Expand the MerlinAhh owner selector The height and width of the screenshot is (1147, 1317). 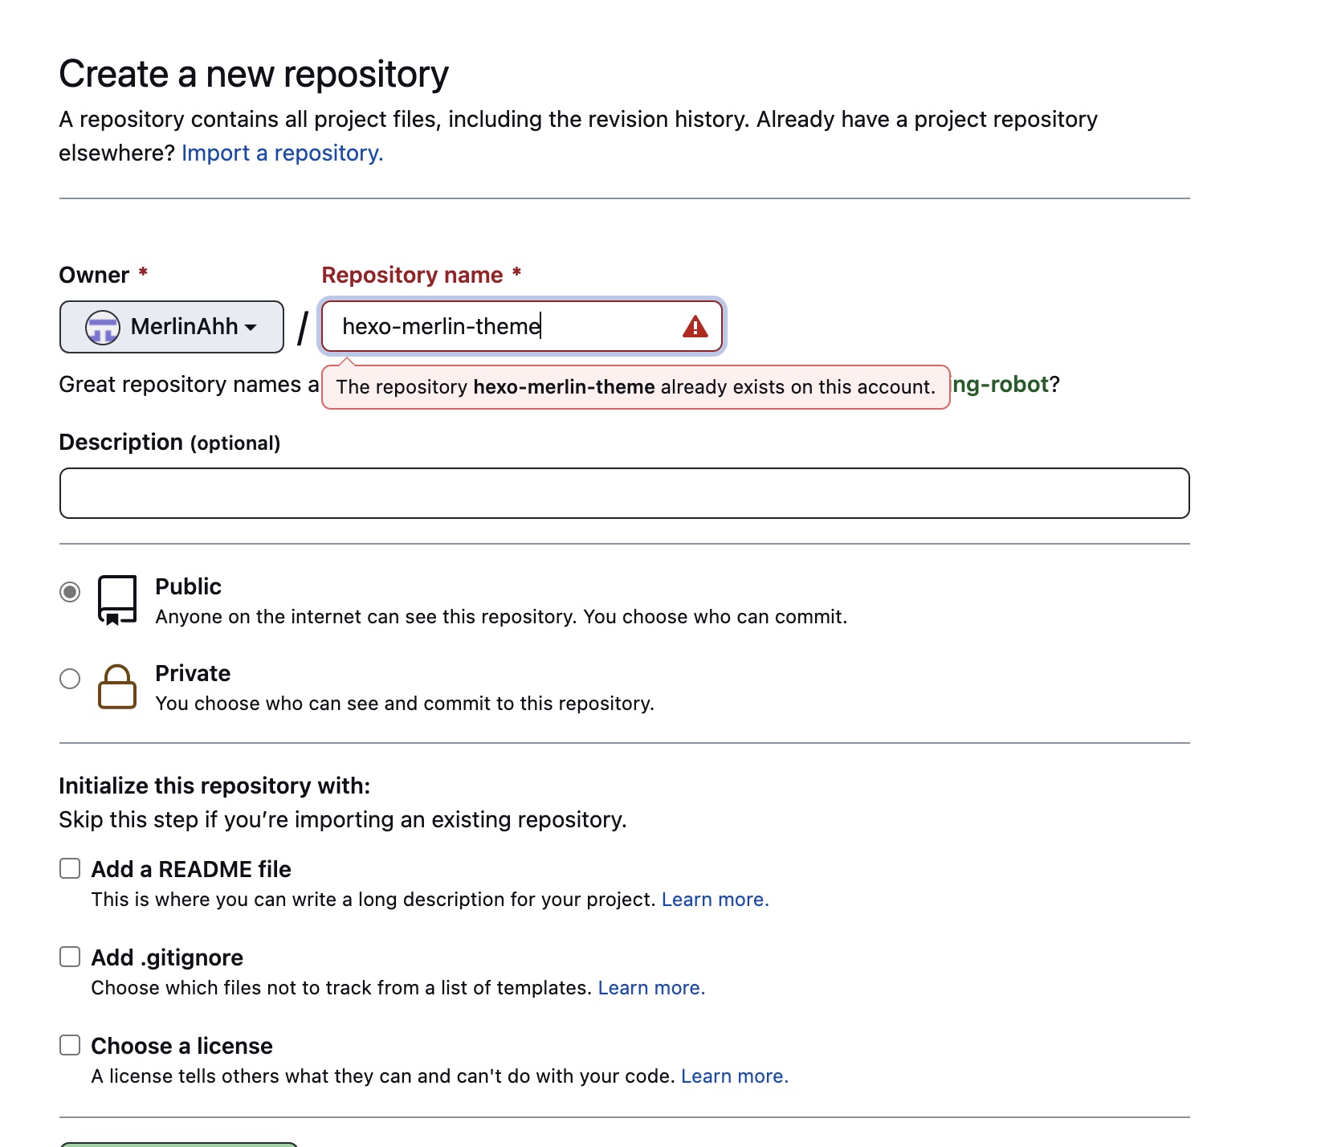(172, 327)
